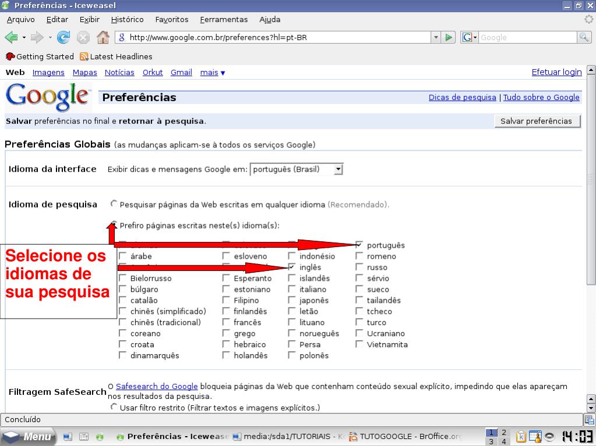Select any-language search radio button
Screen dimensions: 596x446
click(114, 204)
